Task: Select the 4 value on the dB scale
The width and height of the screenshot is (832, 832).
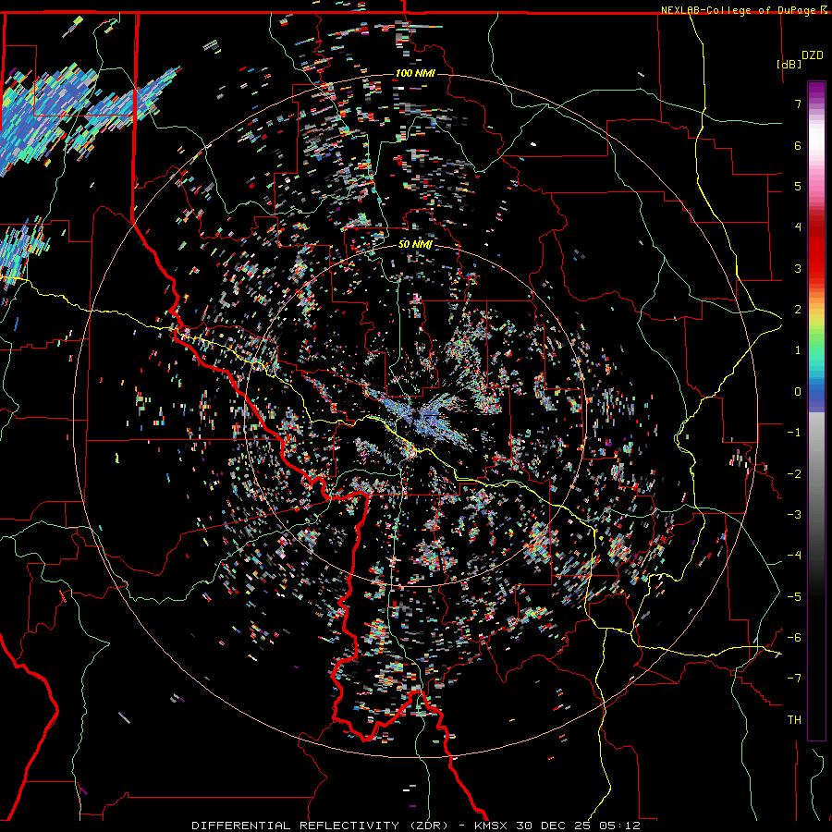Action: point(798,227)
